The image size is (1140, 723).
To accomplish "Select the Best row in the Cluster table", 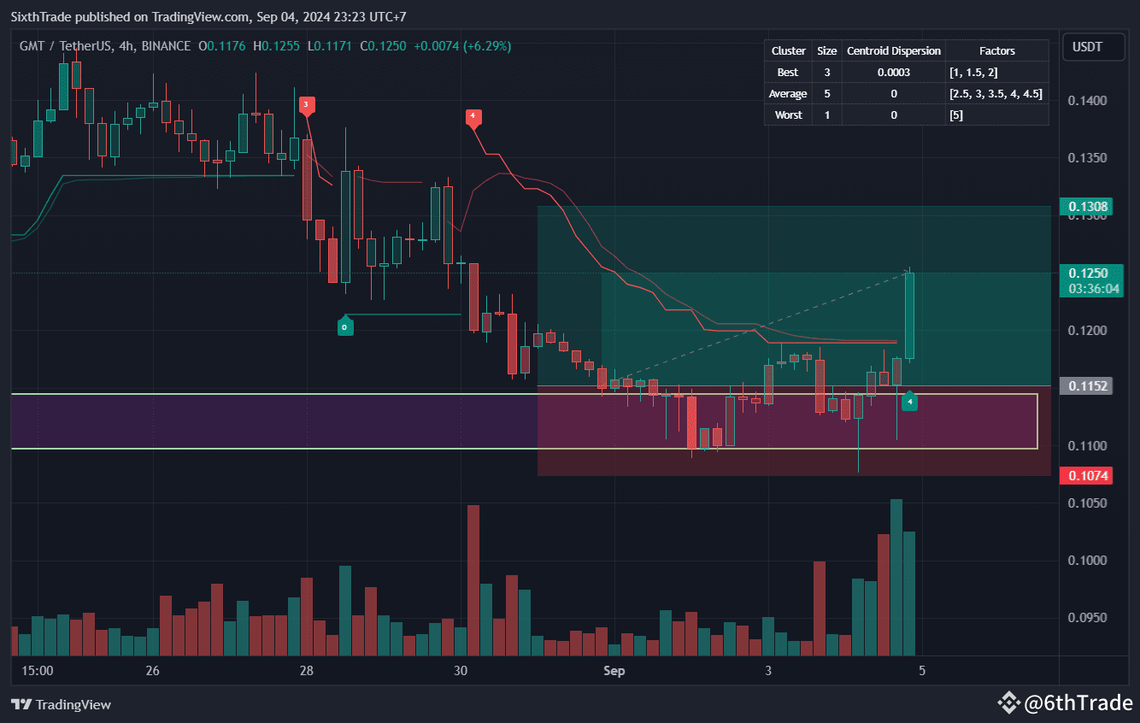I will pyautogui.click(x=787, y=72).
